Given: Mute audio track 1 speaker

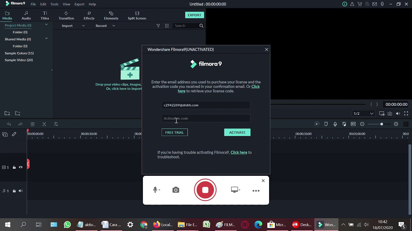Looking at the screenshot, I should 21,191.
